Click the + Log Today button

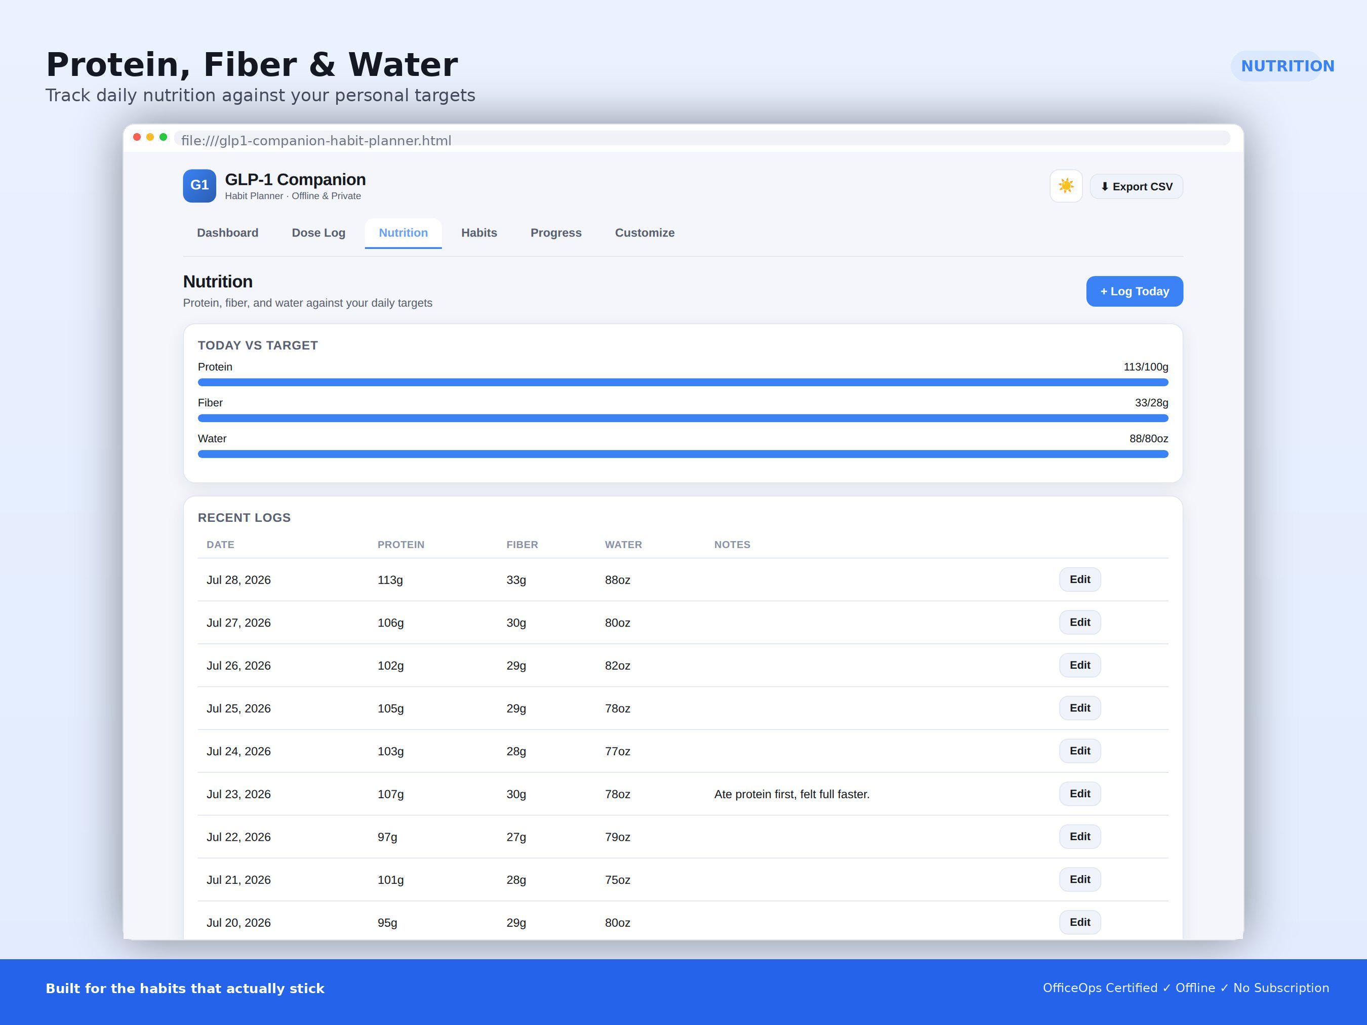1135,291
